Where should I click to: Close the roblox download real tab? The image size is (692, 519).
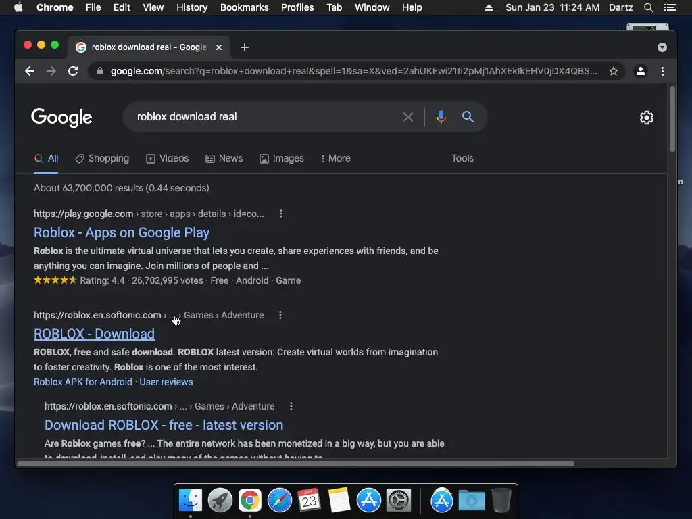(x=219, y=47)
